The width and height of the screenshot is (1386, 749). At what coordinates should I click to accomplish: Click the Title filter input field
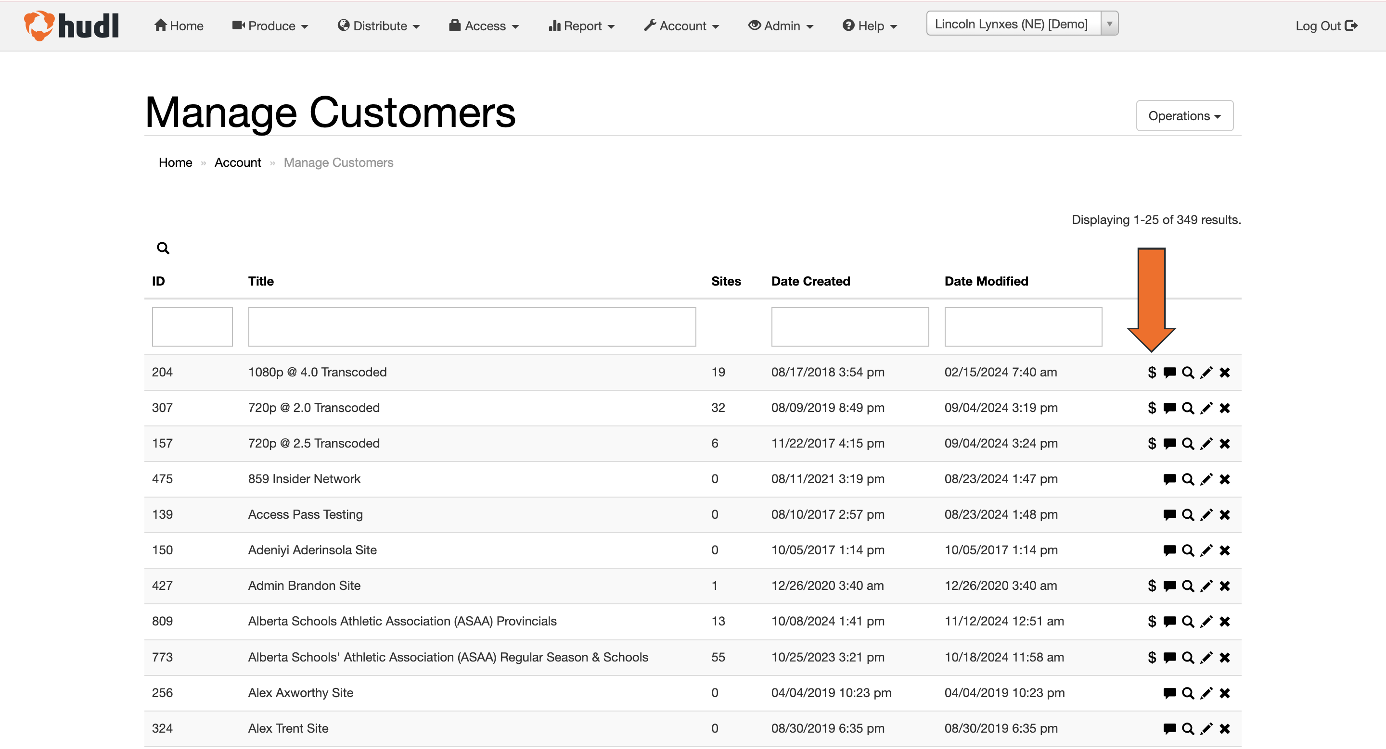(473, 326)
